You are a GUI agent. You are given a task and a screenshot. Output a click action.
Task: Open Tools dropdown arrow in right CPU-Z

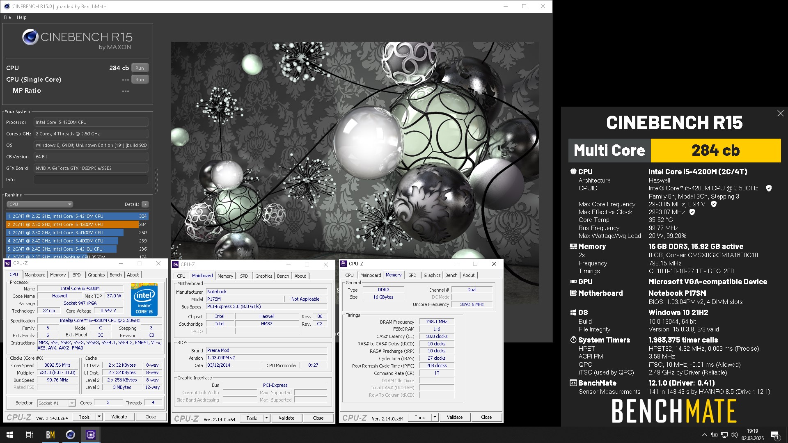(x=435, y=417)
